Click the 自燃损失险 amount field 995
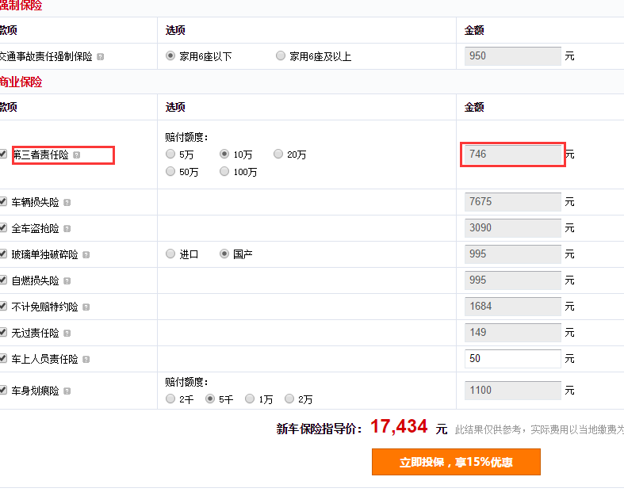The image size is (624, 492). click(x=513, y=280)
